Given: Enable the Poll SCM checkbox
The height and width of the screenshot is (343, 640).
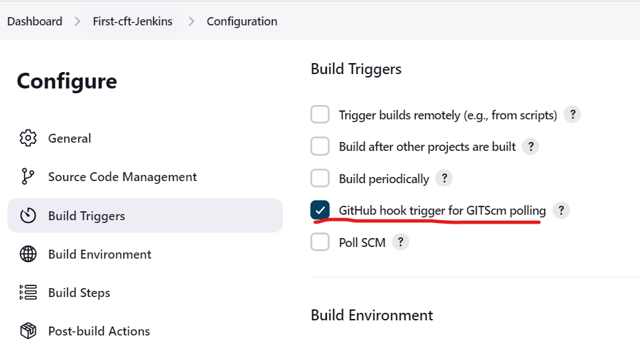Looking at the screenshot, I should point(320,242).
